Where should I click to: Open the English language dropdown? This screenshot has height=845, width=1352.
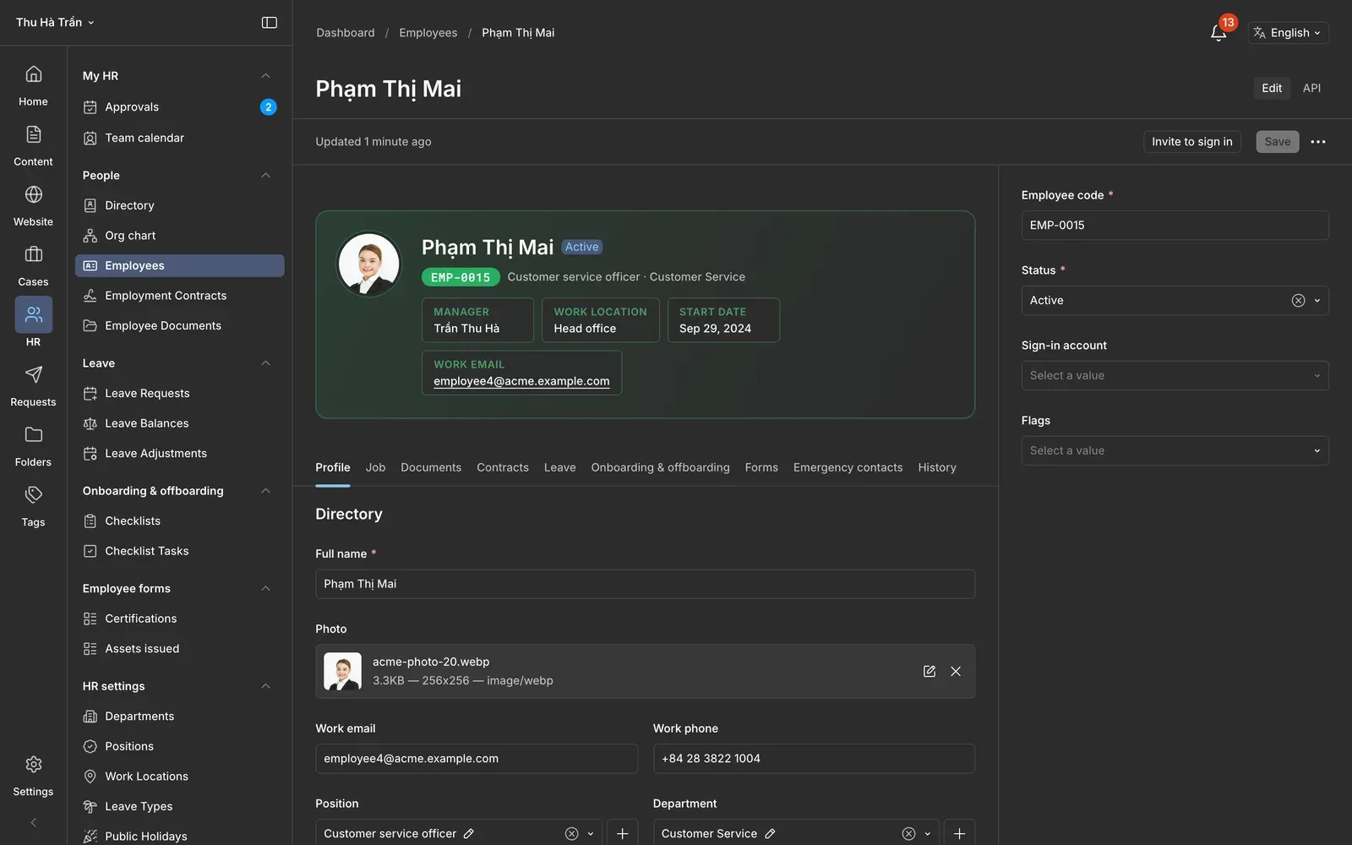click(x=1289, y=33)
